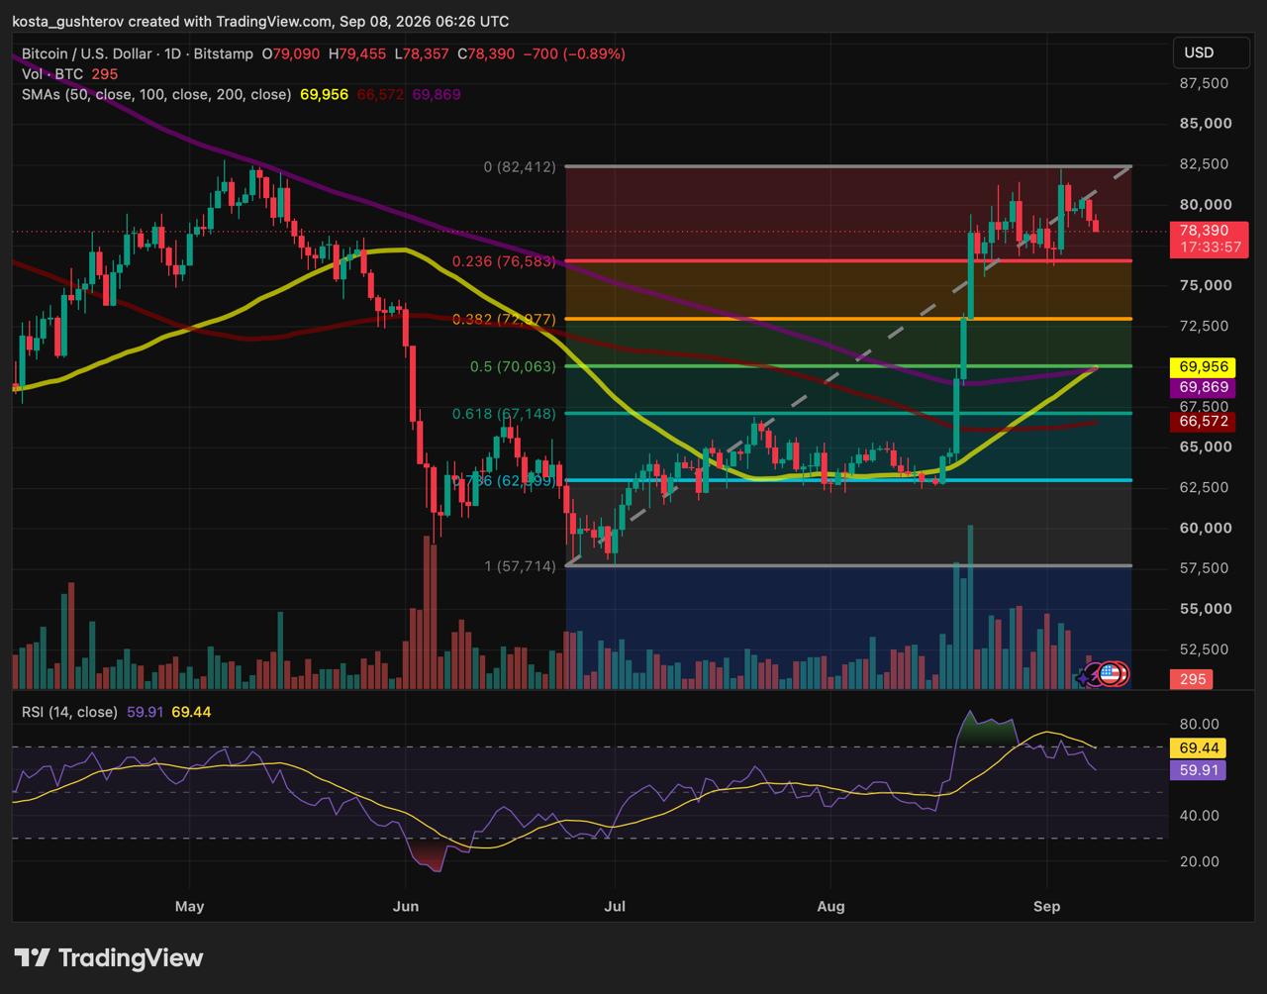Image resolution: width=1267 pixels, height=994 pixels.
Task: Select the Vol · BTC indicator legend
Action: point(52,74)
